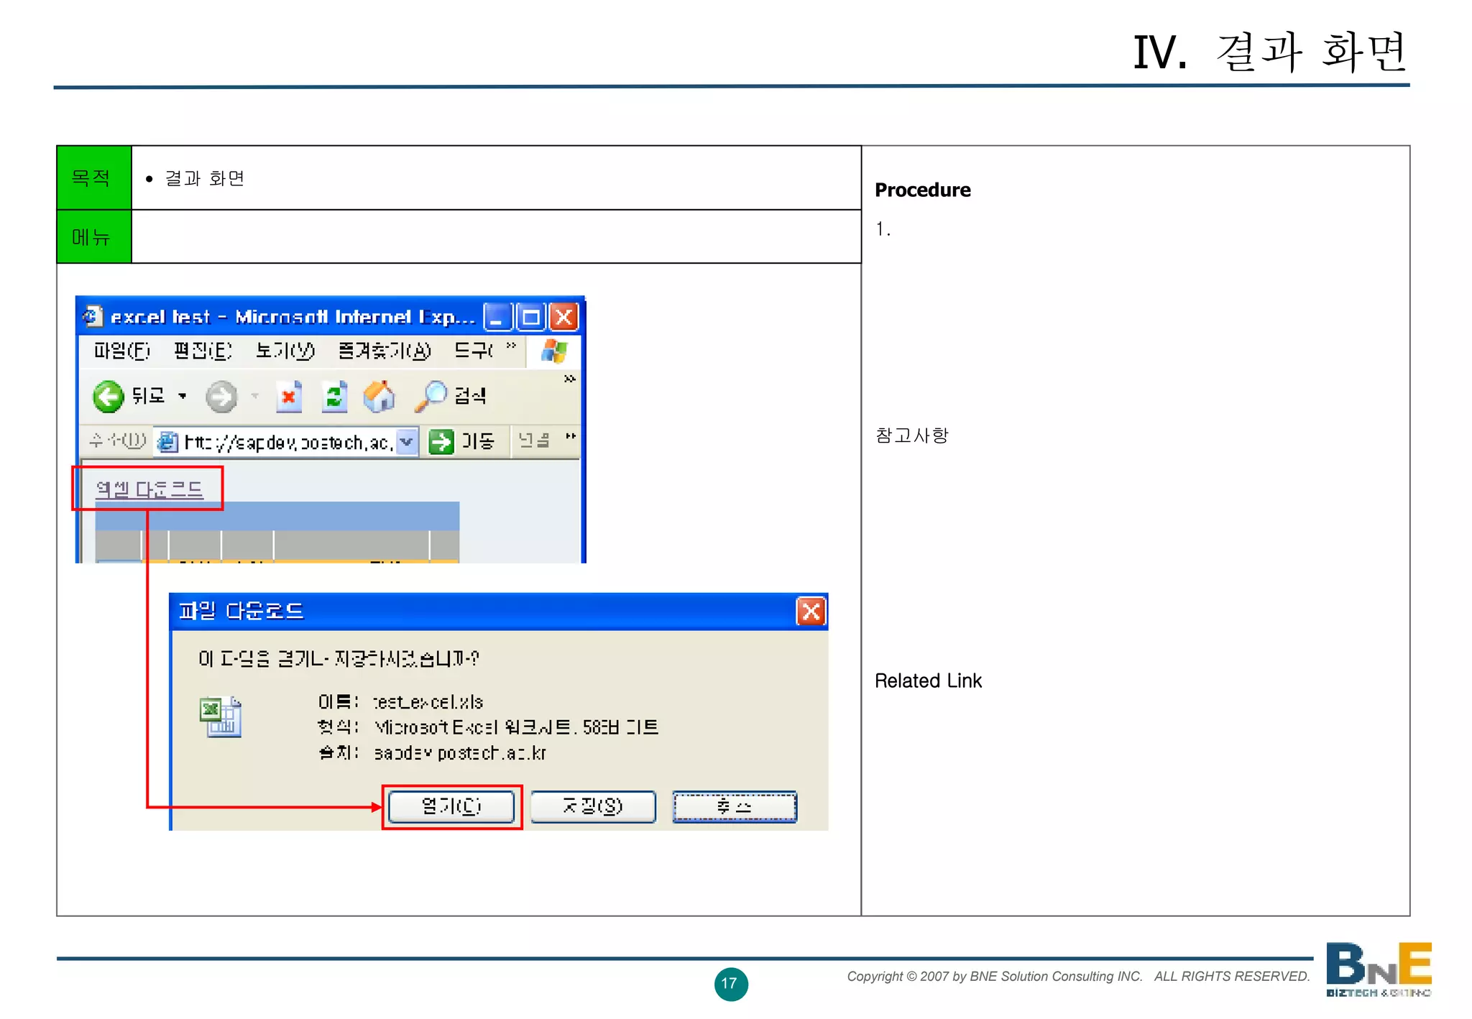
Task: Open the 보기(V) menu
Action: (285, 351)
